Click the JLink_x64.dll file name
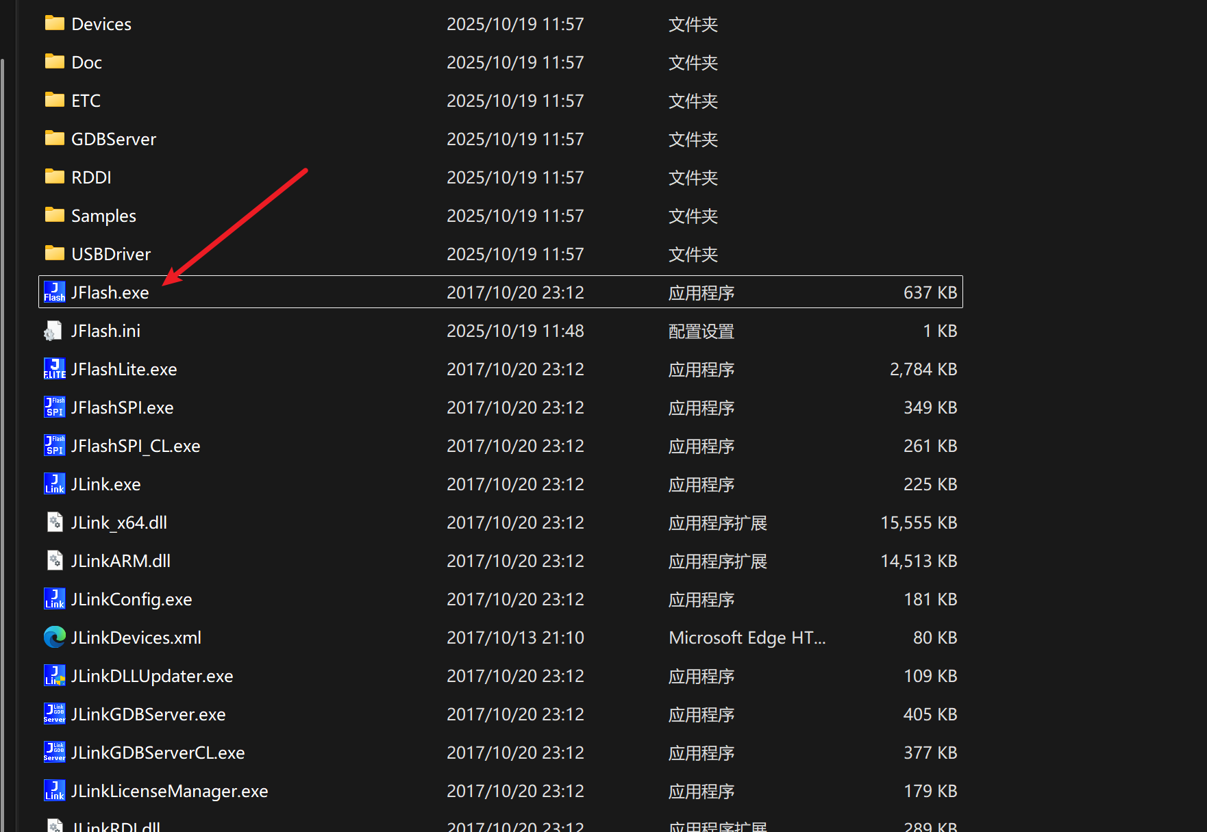The width and height of the screenshot is (1207, 832). pos(119,522)
